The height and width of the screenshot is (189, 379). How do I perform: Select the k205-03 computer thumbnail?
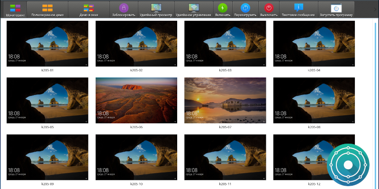click(x=226, y=43)
